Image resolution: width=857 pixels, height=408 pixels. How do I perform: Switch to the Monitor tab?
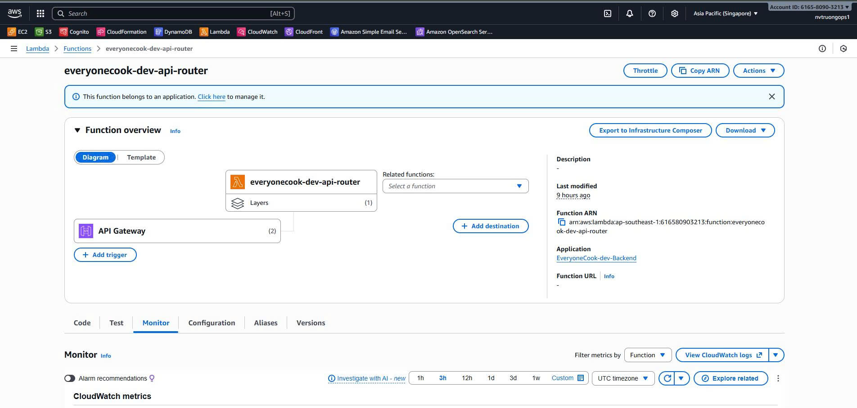click(x=156, y=323)
